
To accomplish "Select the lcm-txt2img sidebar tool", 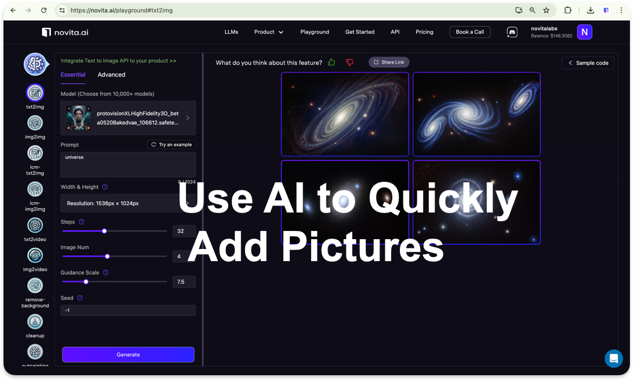I will pos(35,153).
